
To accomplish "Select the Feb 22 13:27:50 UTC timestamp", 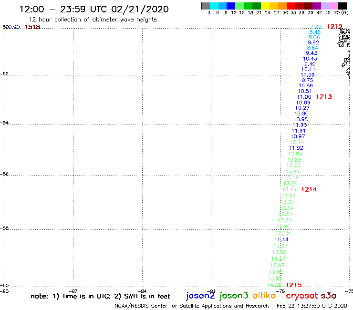I will (312, 306).
